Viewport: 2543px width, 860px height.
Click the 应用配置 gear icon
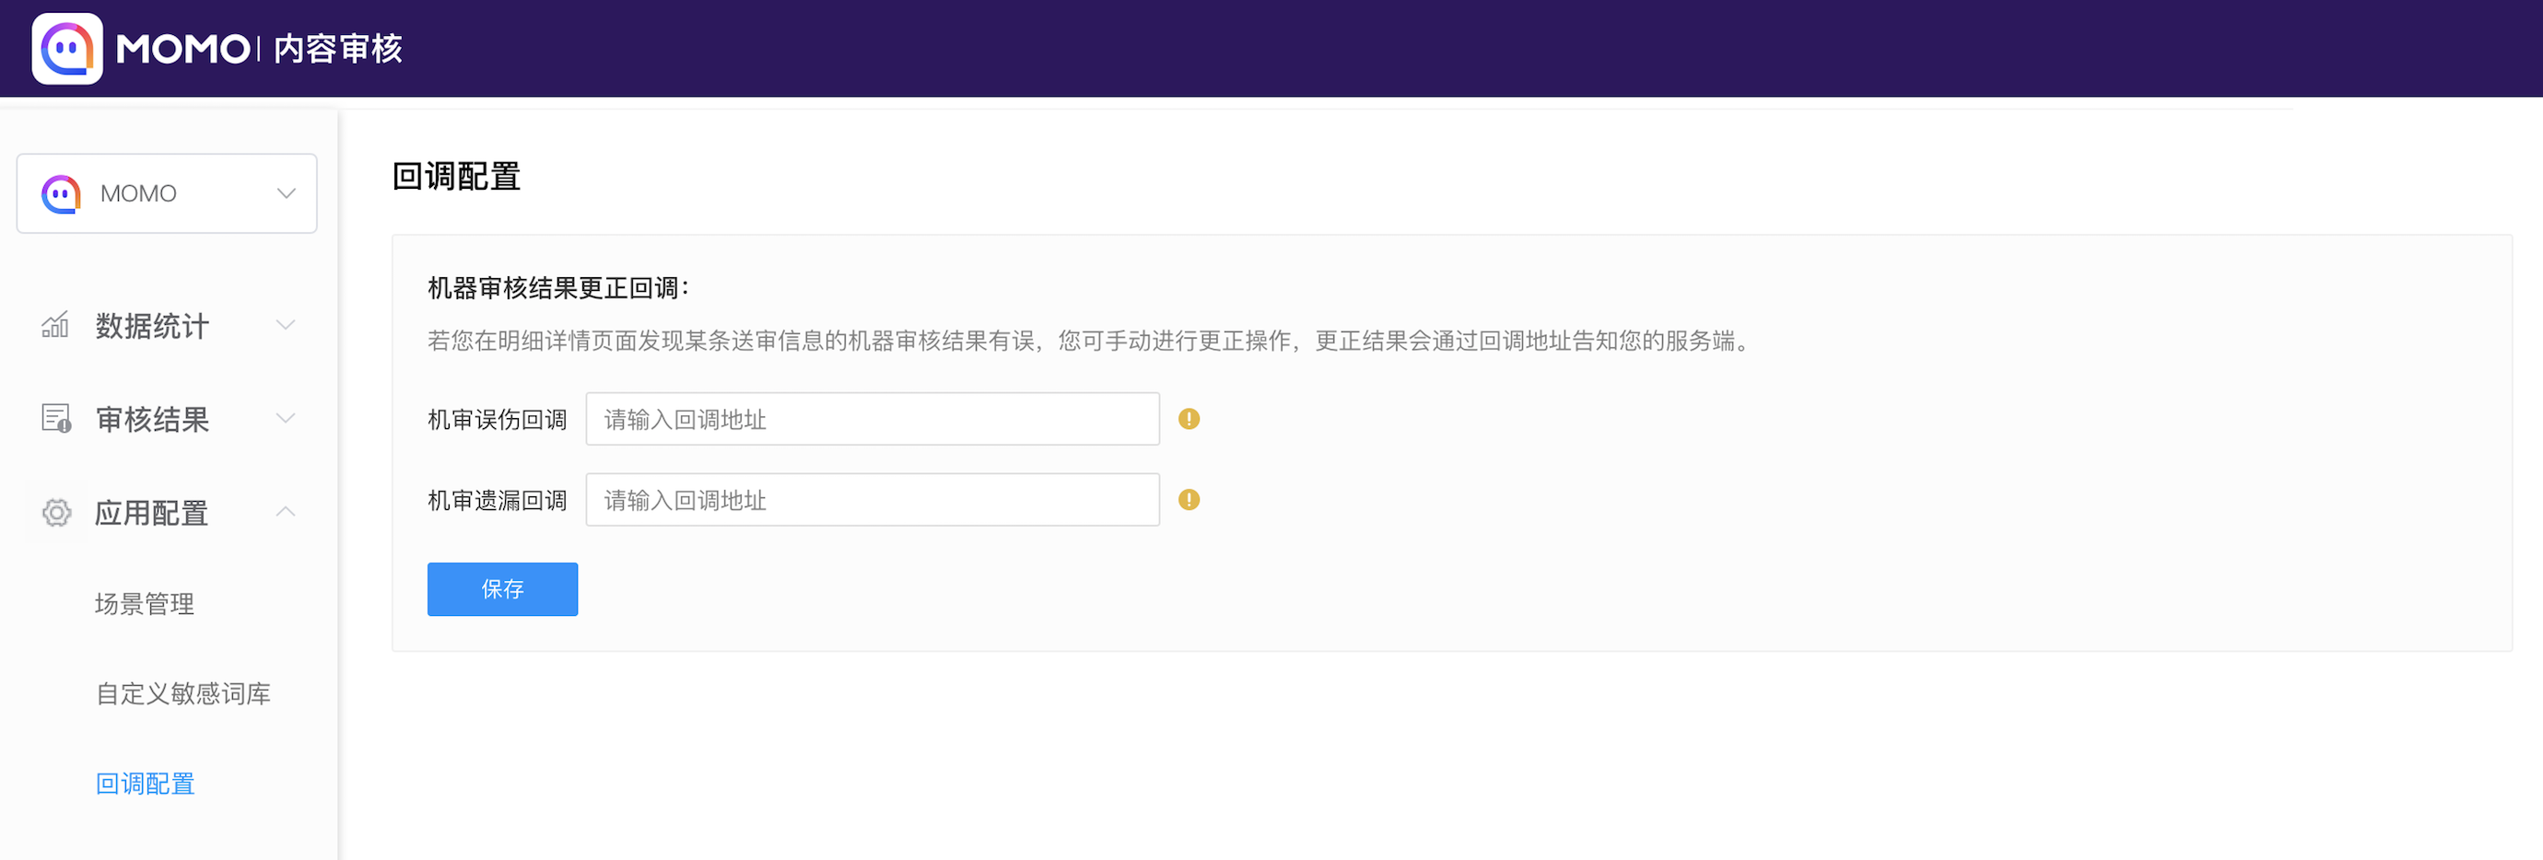coord(56,512)
